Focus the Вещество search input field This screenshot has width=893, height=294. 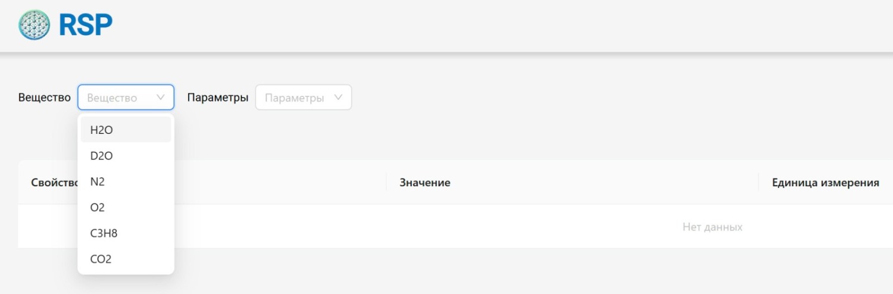pyautogui.click(x=118, y=98)
